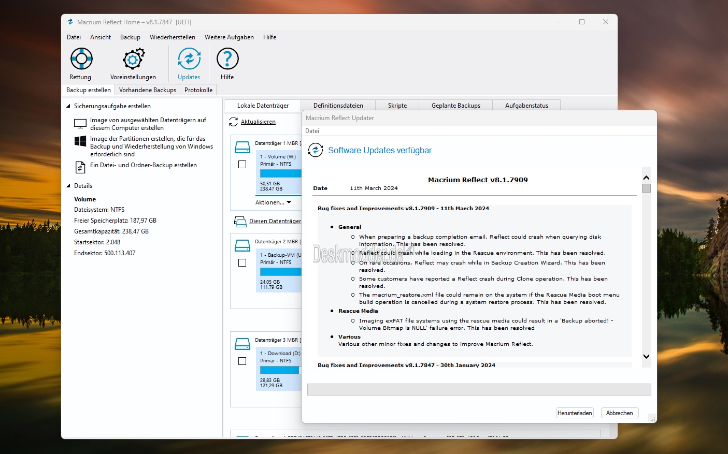The width and height of the screenshot is (728, 454).
Task: Click the Abbrechen button
Action: (620, 413)
